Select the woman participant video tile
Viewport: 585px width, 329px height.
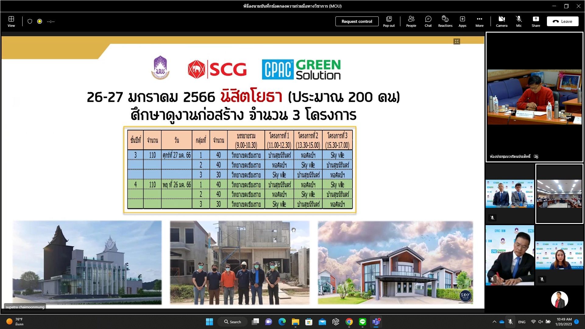559,255
